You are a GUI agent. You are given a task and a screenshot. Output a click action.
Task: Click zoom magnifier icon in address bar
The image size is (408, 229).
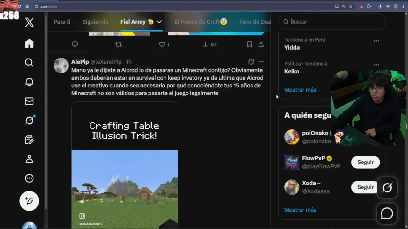click(x=344, y=6)
